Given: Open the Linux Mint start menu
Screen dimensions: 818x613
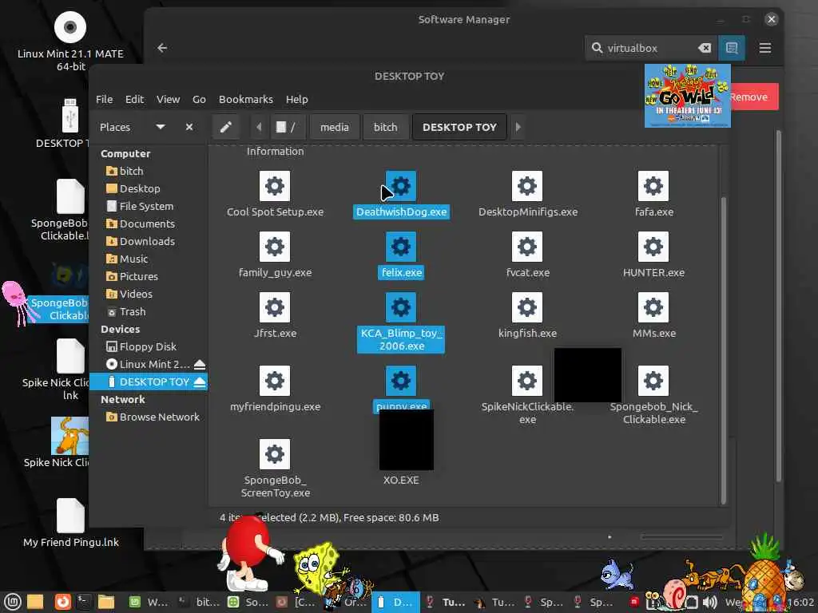Looking at the screenshot, I should (13, 602).
